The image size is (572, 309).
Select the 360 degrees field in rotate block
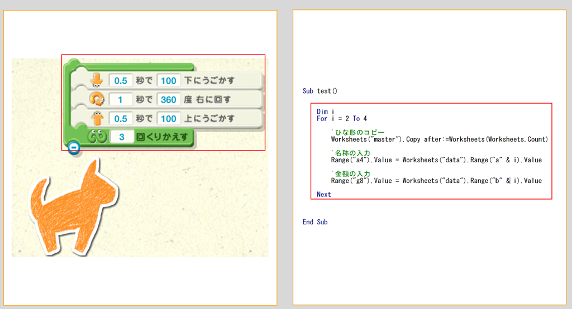(169, 99)
